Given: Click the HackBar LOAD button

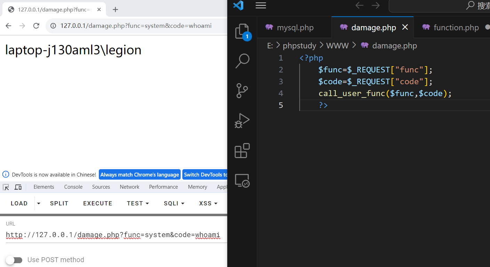Looking at the screenshot, I should (19, 203).
